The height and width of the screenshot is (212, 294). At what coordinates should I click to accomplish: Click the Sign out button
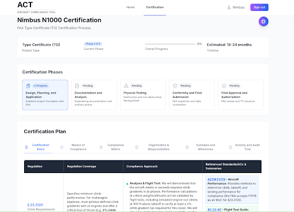260,7
